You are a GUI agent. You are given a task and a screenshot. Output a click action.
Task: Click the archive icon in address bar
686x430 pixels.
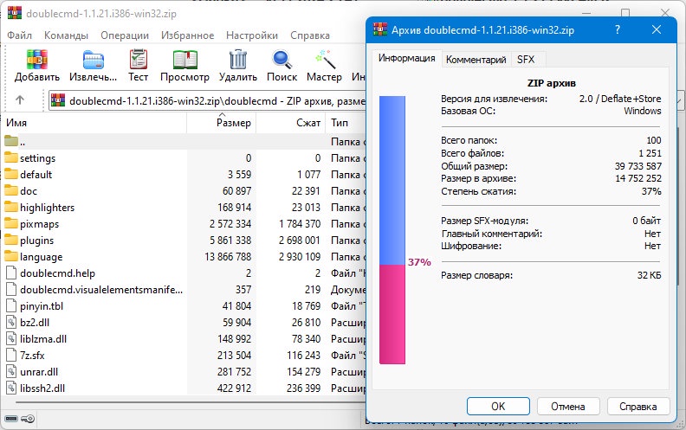pyautogui.click(x=58, y=100)
